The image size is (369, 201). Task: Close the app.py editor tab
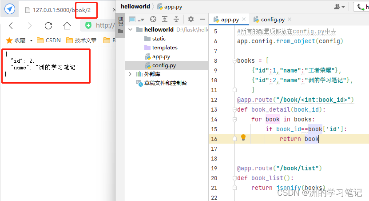[244, 19]
